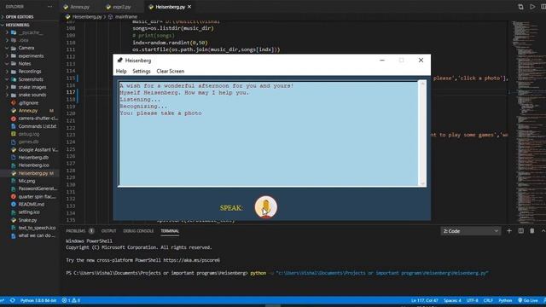Open Annex.py in the explorer
The image size is (546, 307).
pyautogui.click(x=28, y=111)
